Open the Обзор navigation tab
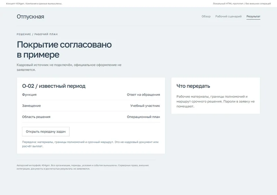 tap(206, 16)
